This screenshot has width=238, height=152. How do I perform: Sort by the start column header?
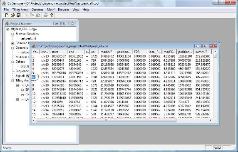pos(59,52)
